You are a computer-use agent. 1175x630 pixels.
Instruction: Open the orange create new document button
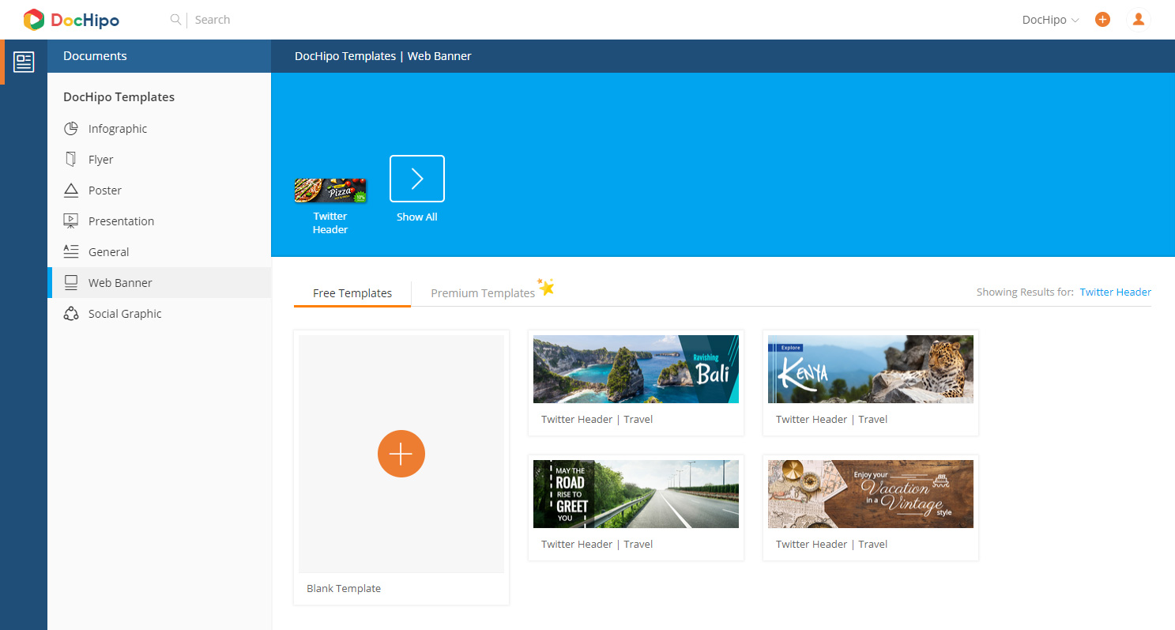(x=1102, y=19)
